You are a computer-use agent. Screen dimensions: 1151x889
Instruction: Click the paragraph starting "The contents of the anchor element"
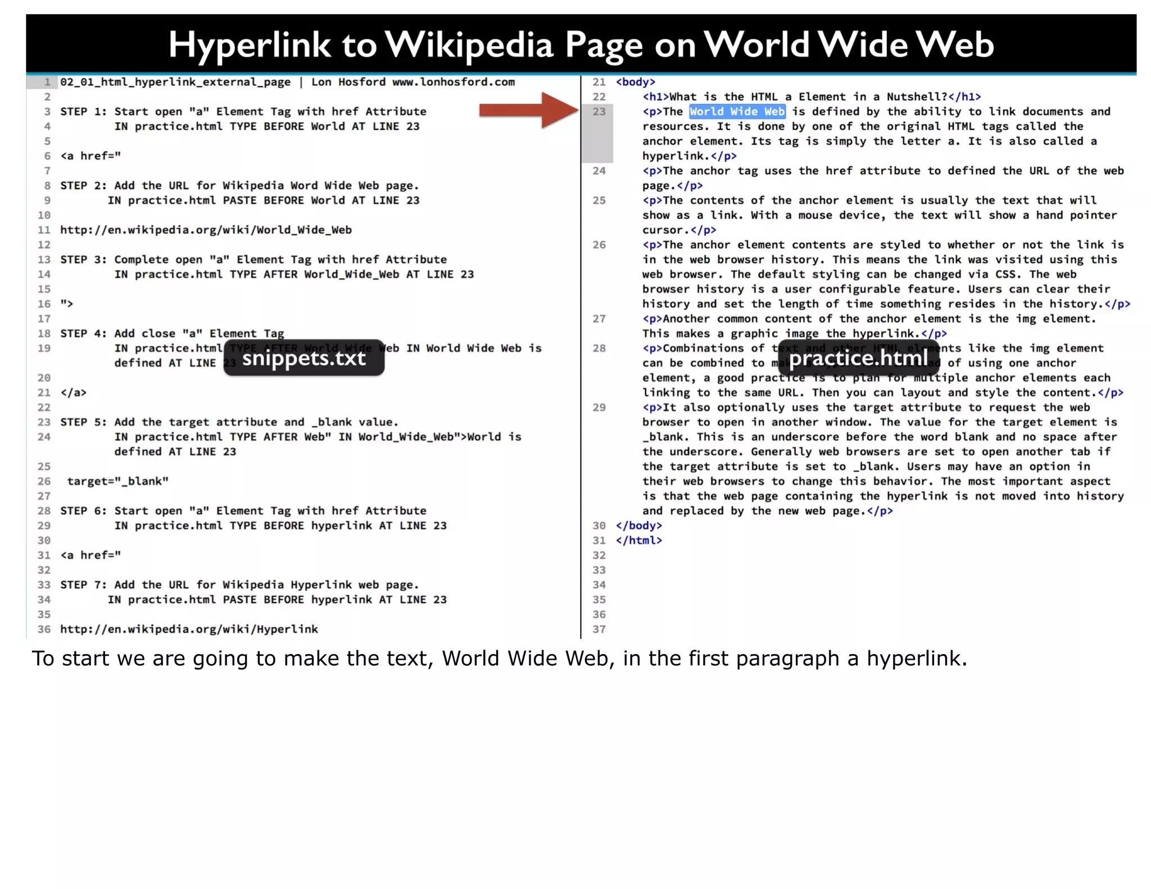(x=880, y=215)
